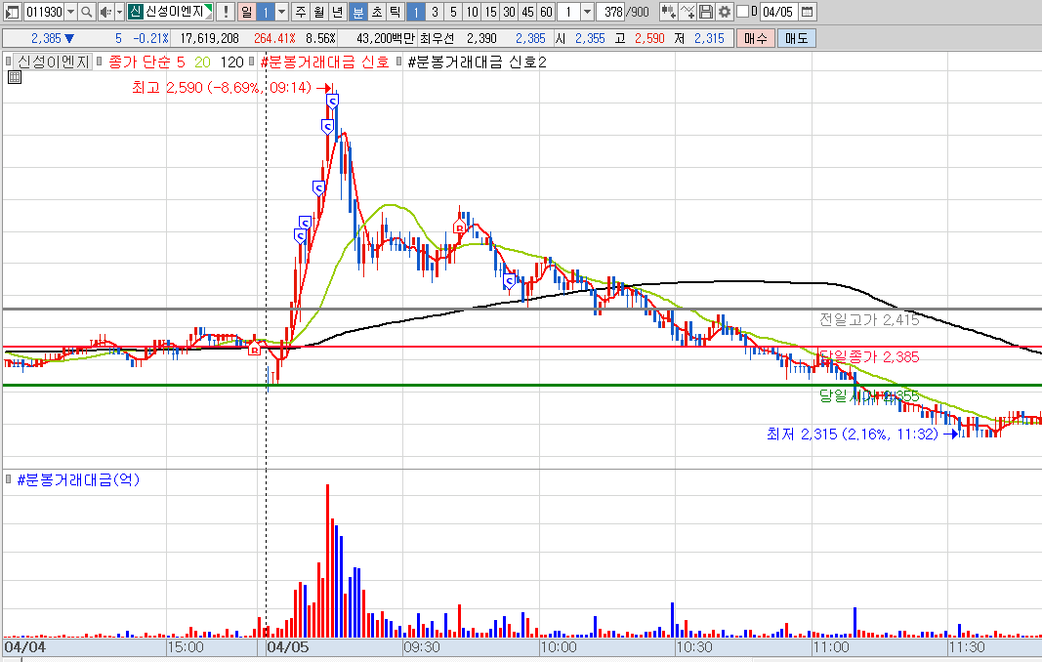
Task: Click the C signal marker near 10:00
Action: (510, 282)
